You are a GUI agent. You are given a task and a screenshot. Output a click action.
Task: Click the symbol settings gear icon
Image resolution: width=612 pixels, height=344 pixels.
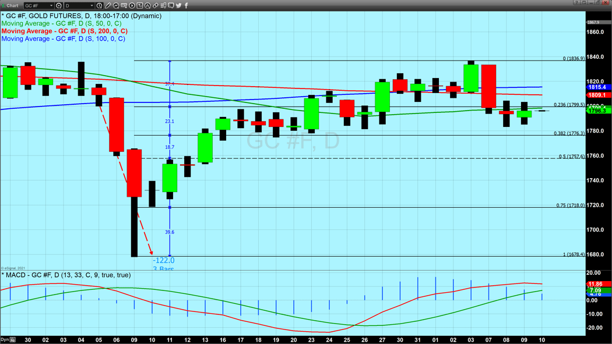click(58, 5)
